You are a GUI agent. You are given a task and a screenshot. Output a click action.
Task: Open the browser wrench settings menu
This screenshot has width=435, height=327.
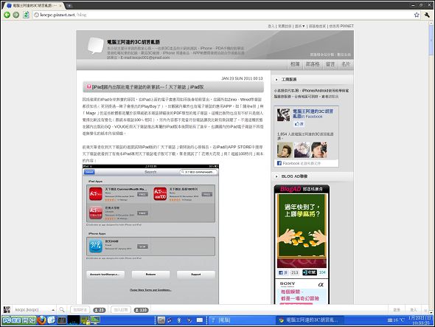[x=427, y=15]
